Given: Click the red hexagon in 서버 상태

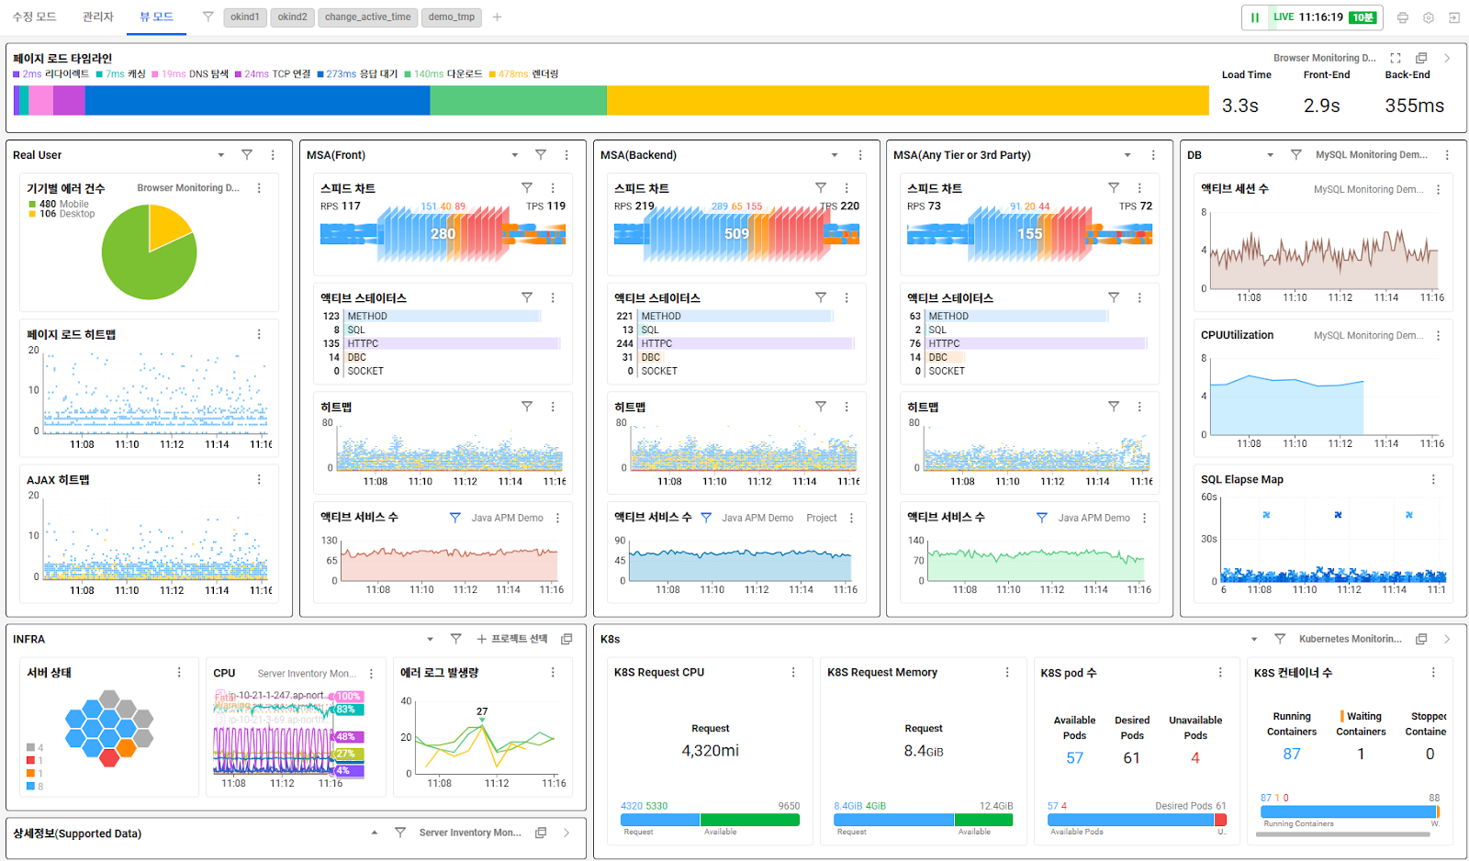Looking at the screenshot, I should pyautogui.click(x=109, y=757).
